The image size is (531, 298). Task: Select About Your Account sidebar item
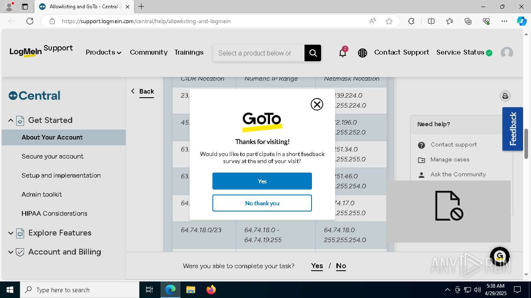click(64, 137)
